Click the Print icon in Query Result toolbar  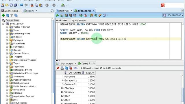click(x=62, y=68)
